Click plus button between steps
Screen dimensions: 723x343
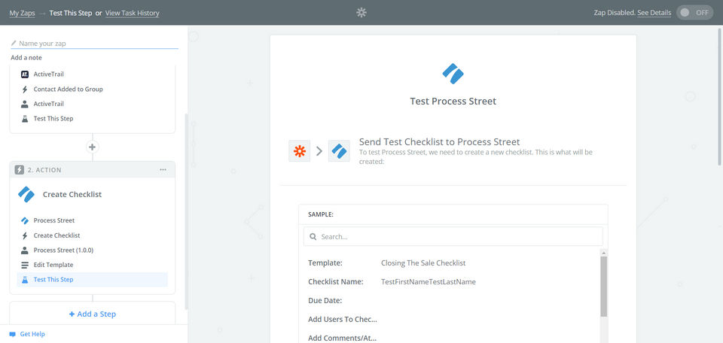coord(92,147)
